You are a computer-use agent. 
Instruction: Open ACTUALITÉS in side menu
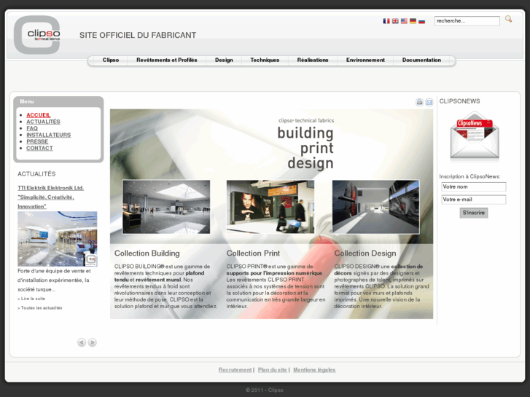tap(43, 122)
